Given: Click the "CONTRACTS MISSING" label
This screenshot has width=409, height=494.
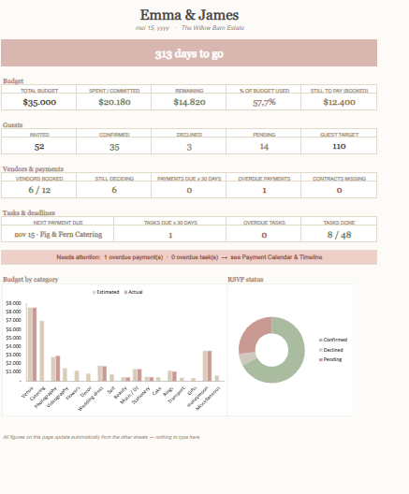Looking at the screenshot, I should pos(339,179).
